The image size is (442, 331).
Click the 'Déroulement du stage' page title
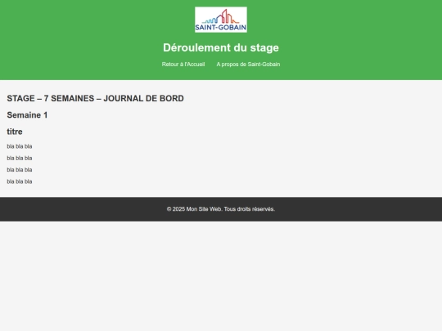221,47
